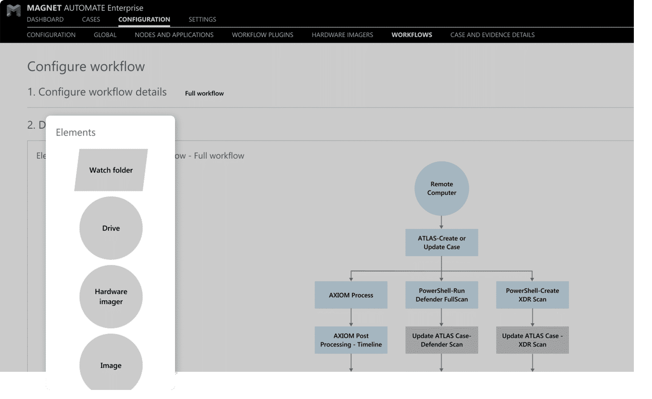Click the ATLAS-Create or Update Case node
Image resolution: width=652 pixels, height=399 pixels.
pyautogui.click(x=442, y=243)
